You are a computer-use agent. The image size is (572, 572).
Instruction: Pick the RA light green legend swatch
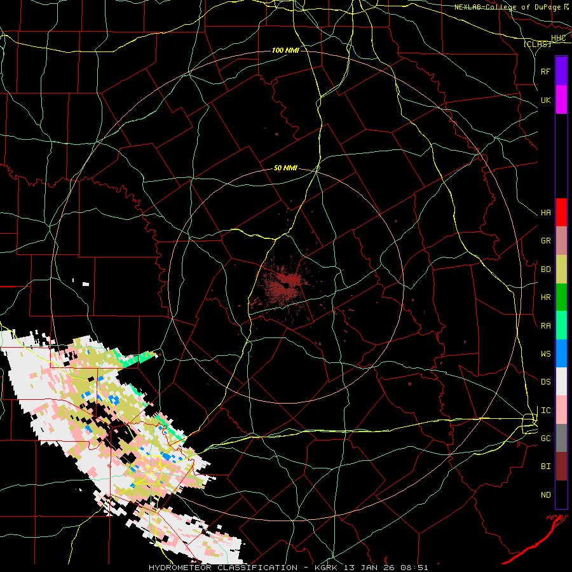click(561, 325)
